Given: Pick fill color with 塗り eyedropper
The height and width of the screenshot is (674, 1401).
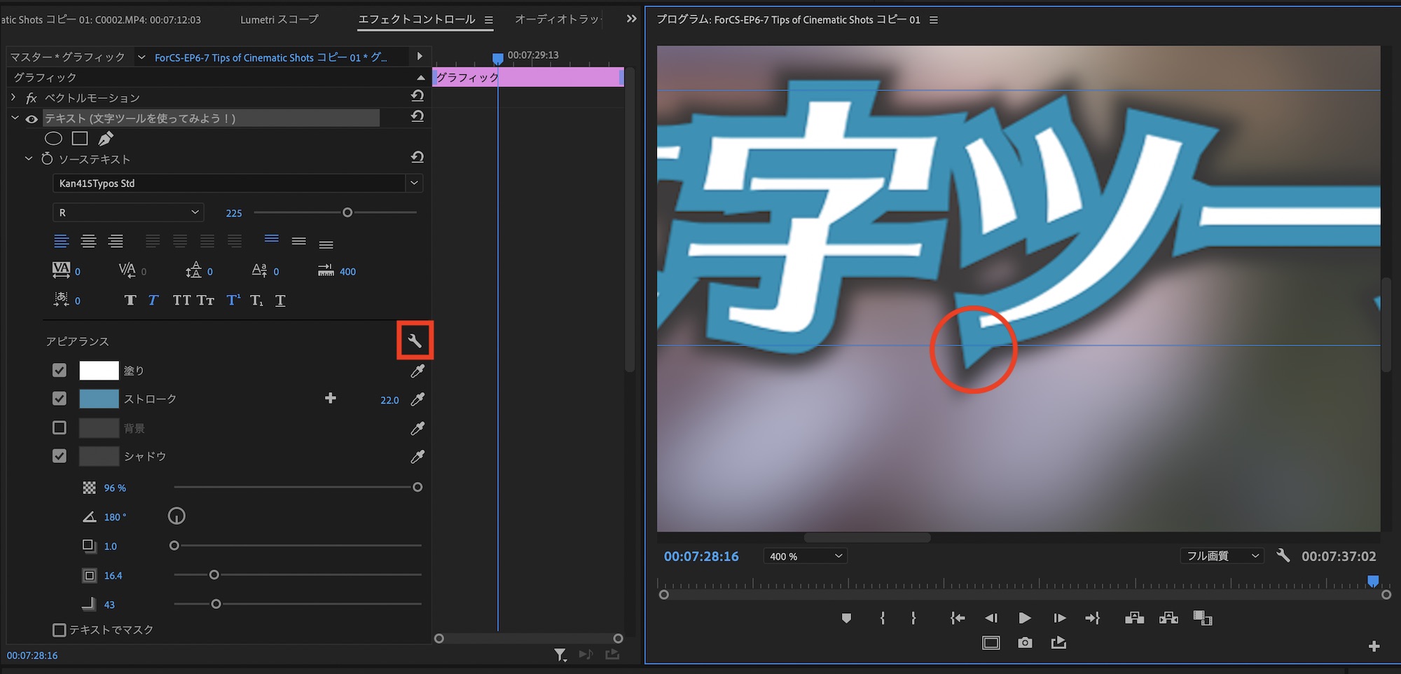Looking at the screenshot, I should coord(417,371).
